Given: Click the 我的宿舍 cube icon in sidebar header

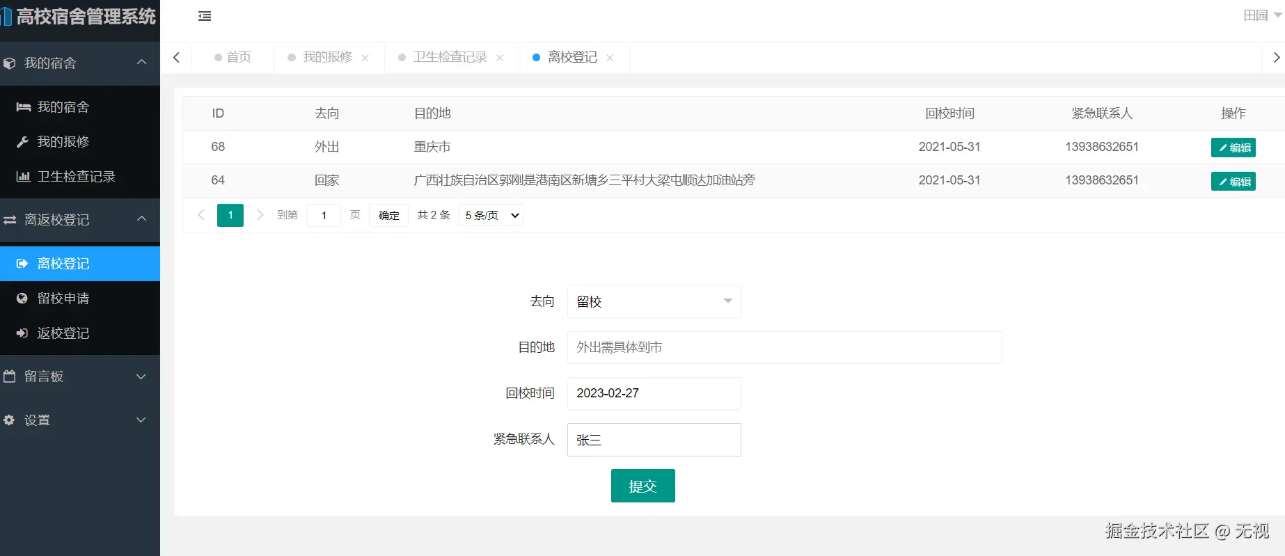Looking at the screenshot, I should click(x=9, y=63).
